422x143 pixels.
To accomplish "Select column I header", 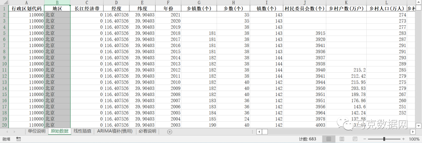I will click(x=266, y=2).
